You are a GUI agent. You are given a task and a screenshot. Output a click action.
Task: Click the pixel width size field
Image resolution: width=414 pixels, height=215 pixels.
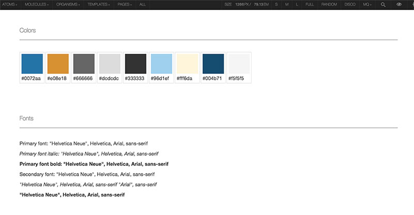point(240,4)
